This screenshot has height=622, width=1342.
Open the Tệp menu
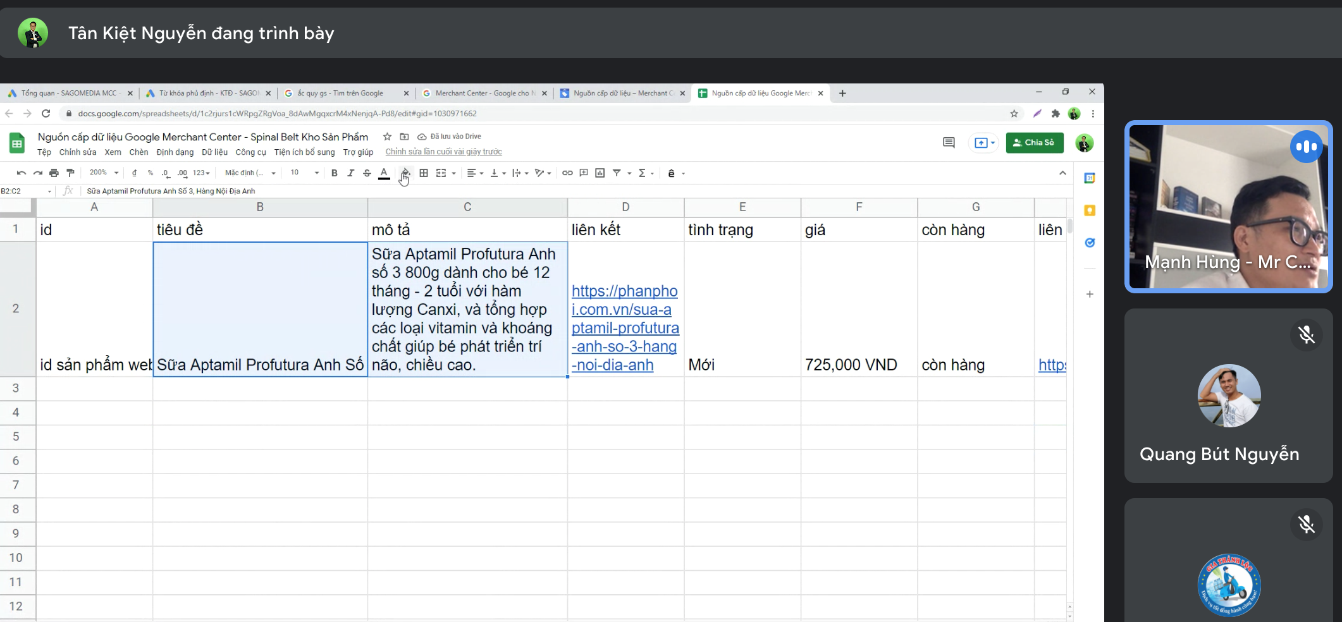(44, 152)
